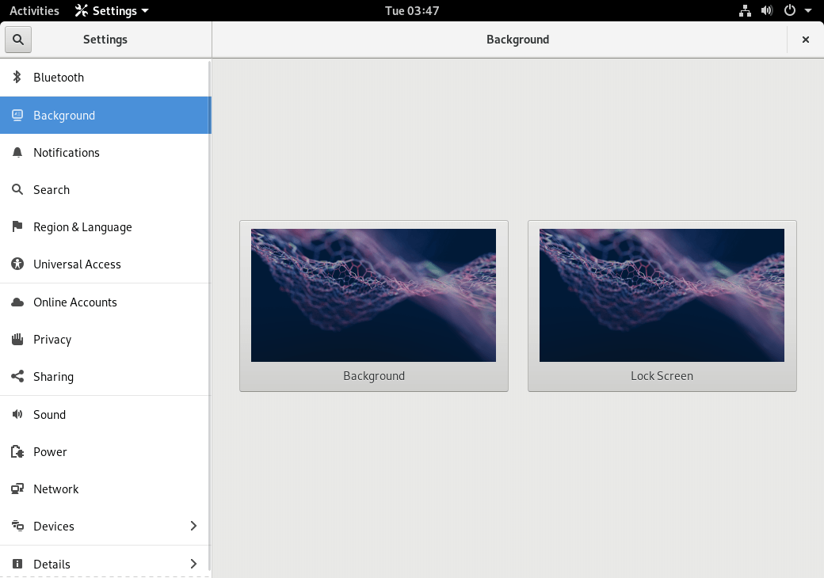The image size is (824, 578).
Task: Click the volume icon in top bar
Action: coord(767,10)
